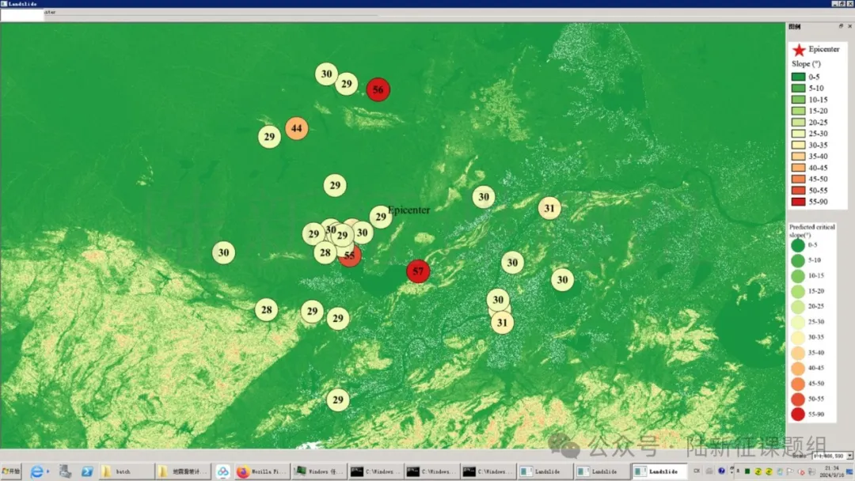
Task: Switch to Windows Task Manager taskbar item
Action: 318,472
